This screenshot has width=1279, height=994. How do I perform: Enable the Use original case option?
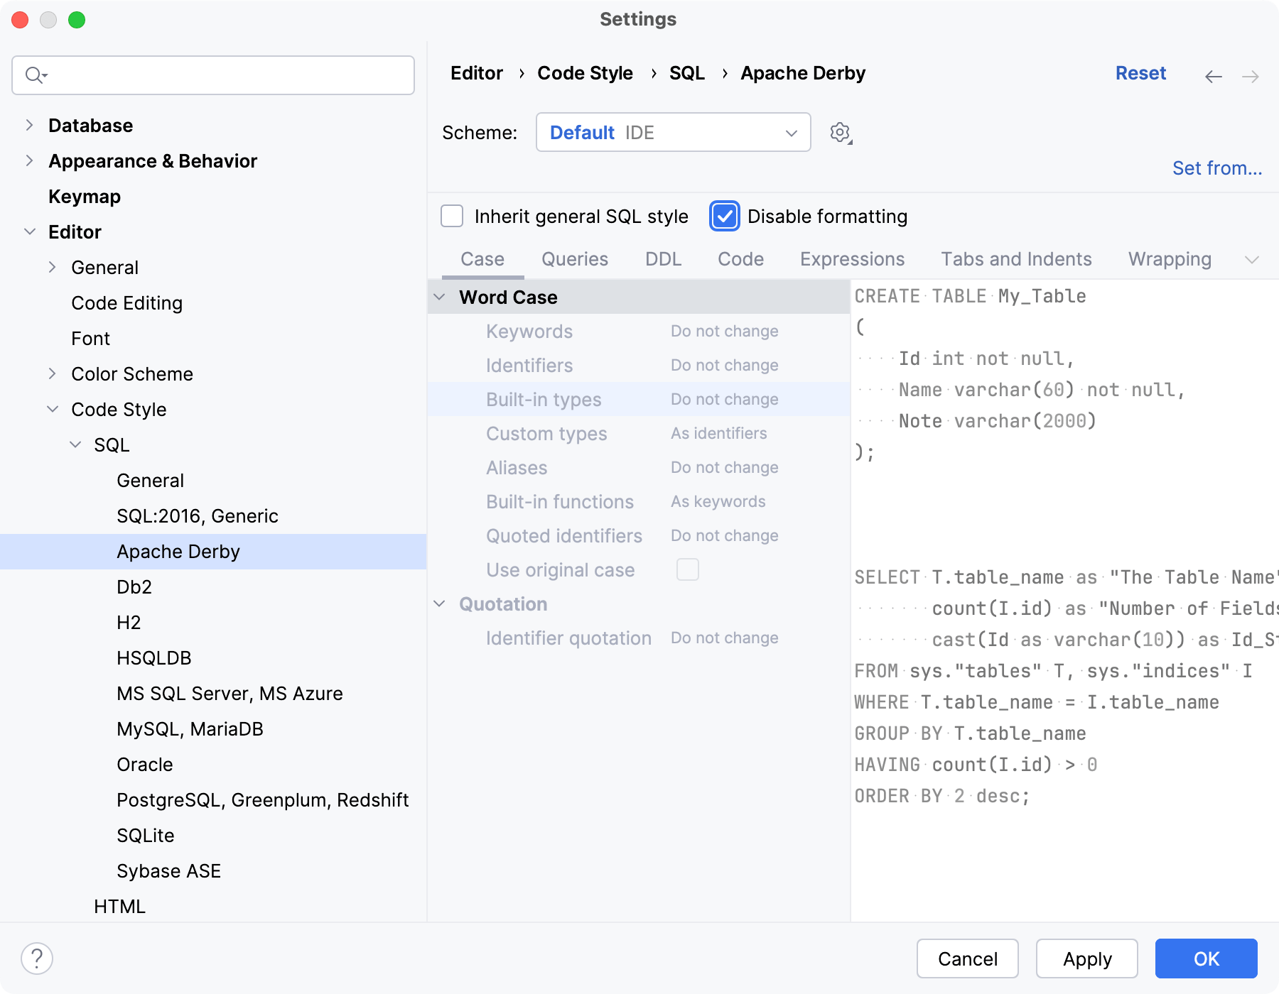[687, 569]
